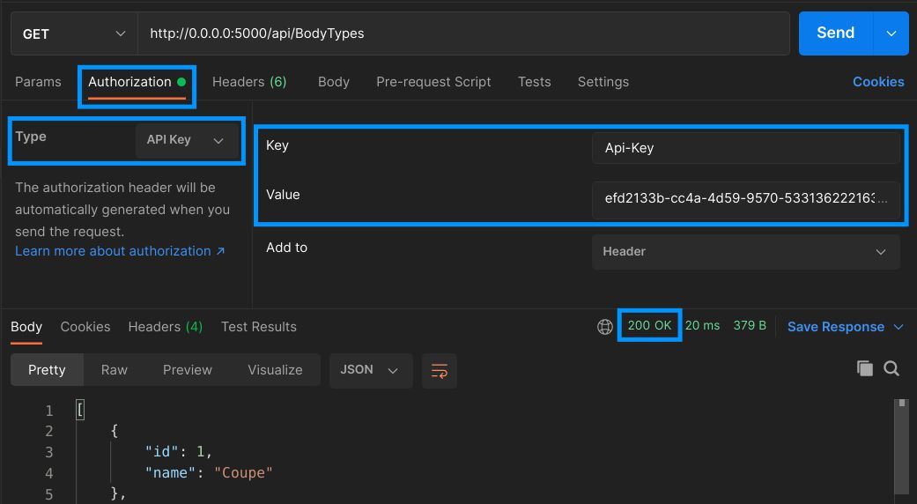Viewport: 917px width, 504px height.
Task: Select the response Body tab
Action: pos(26,327)
